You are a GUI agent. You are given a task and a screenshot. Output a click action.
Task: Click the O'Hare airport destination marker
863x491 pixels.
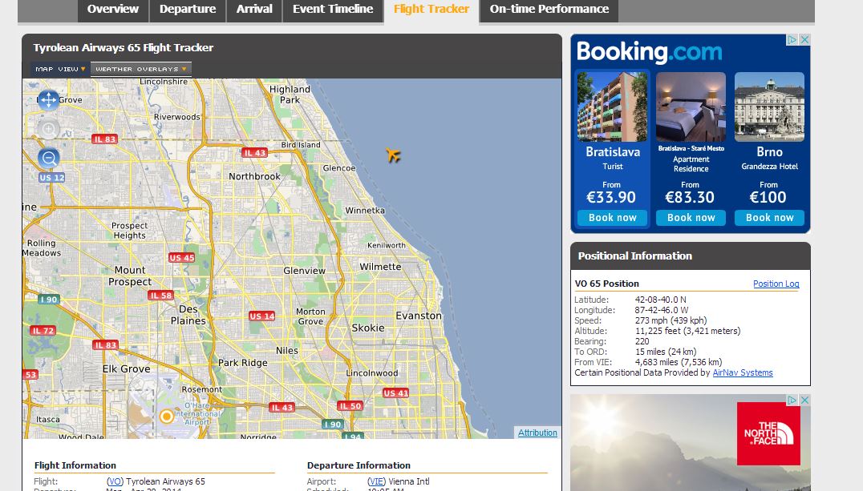(x=166, y=417)
